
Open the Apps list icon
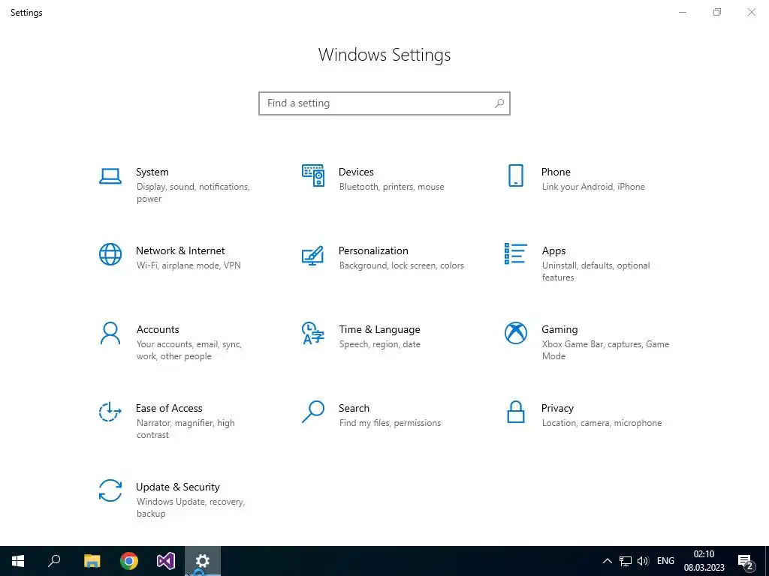point(515,253)
